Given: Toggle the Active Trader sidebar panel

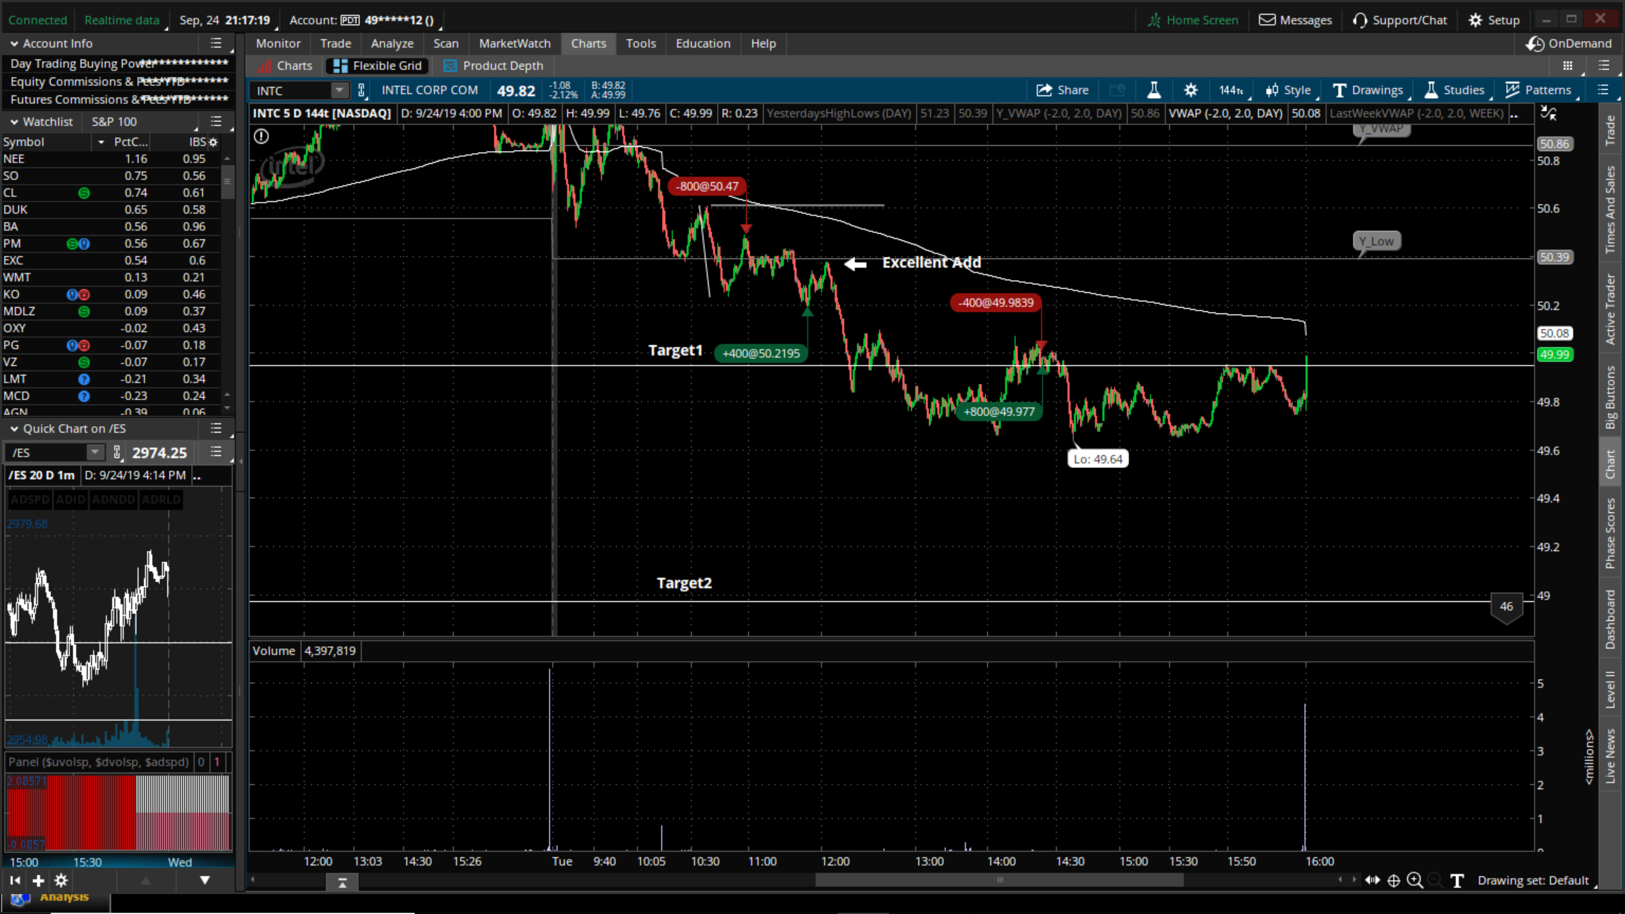Looking at the screenshot, I should click(1611, 309).
